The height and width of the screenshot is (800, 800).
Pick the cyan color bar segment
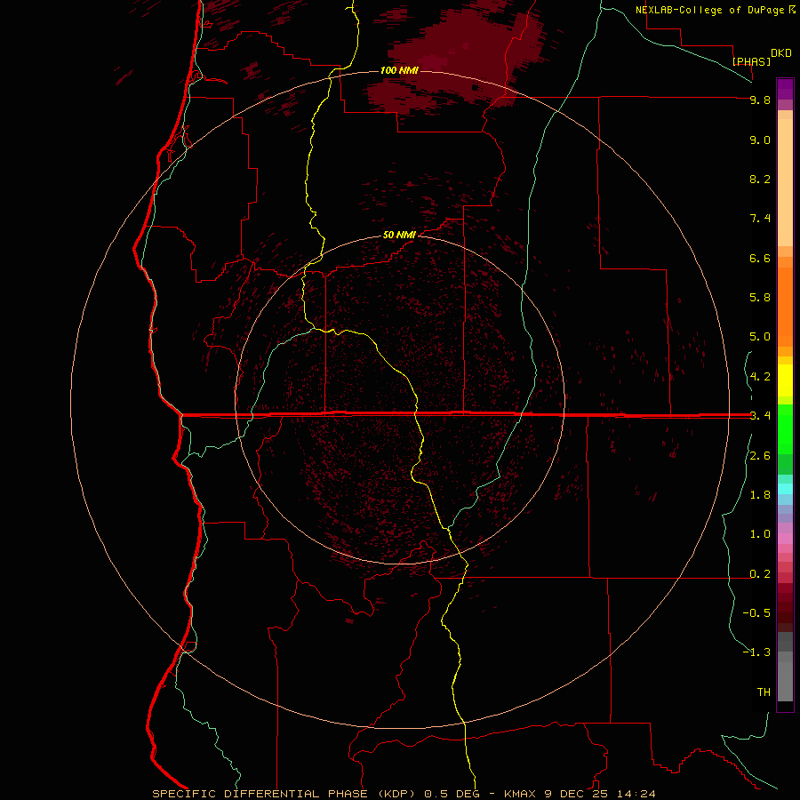click(785, 488)
